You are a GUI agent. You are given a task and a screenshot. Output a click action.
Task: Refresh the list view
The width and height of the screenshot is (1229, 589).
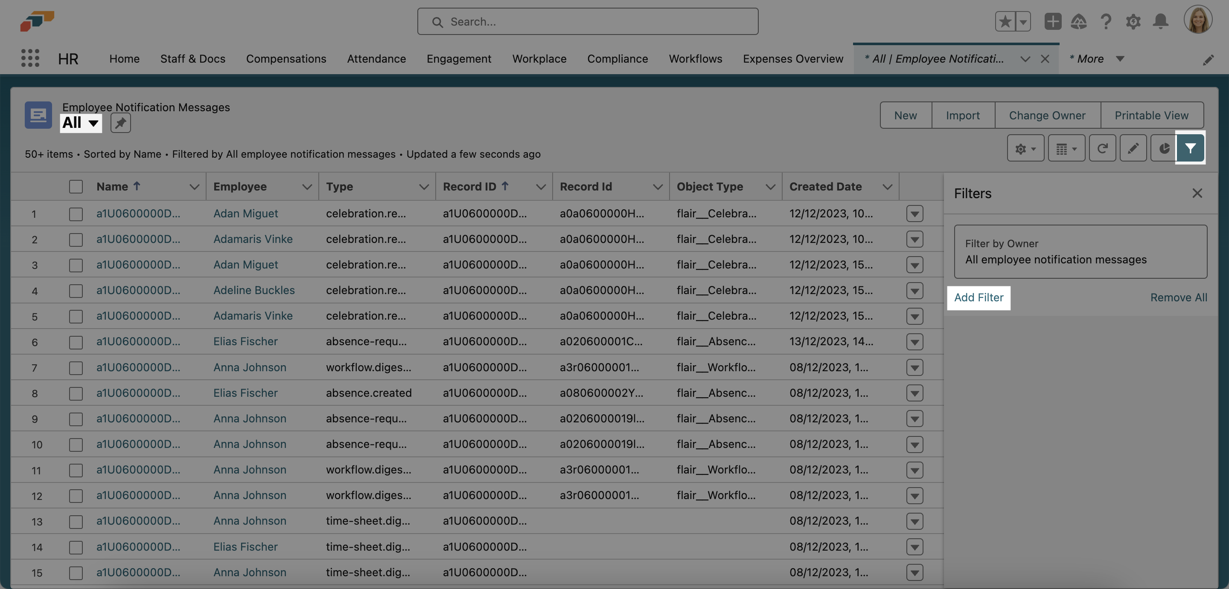coord(1103,148)
